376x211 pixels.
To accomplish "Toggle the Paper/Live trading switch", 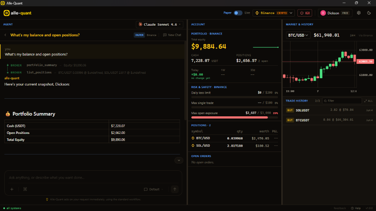I will point(238,13).
